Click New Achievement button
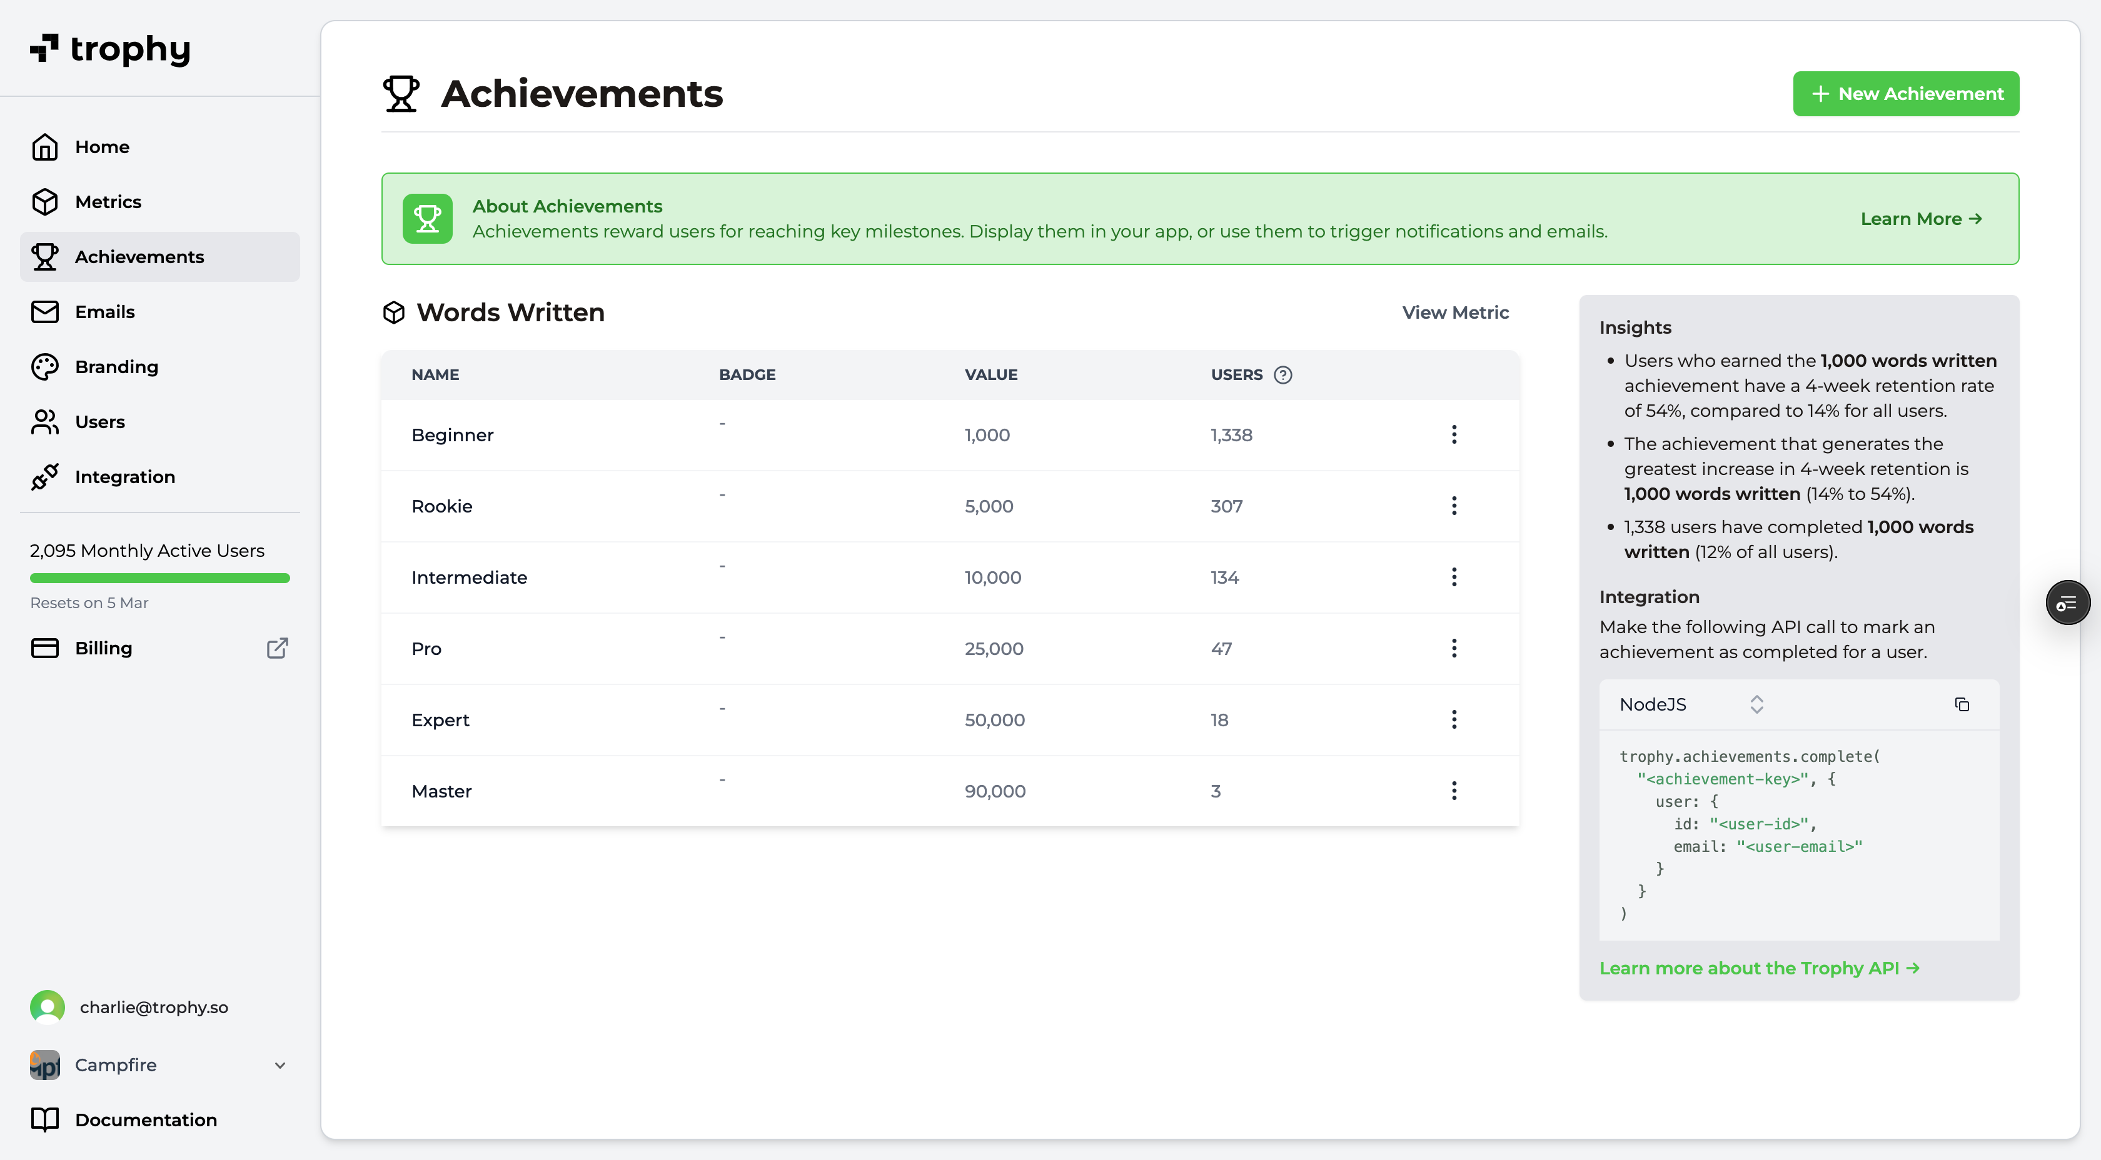The height and width of the screenshot is (1160, 2101). (x=1906, y=94)
